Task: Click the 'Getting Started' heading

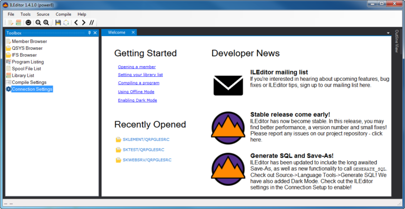Action: click(146, 53)
